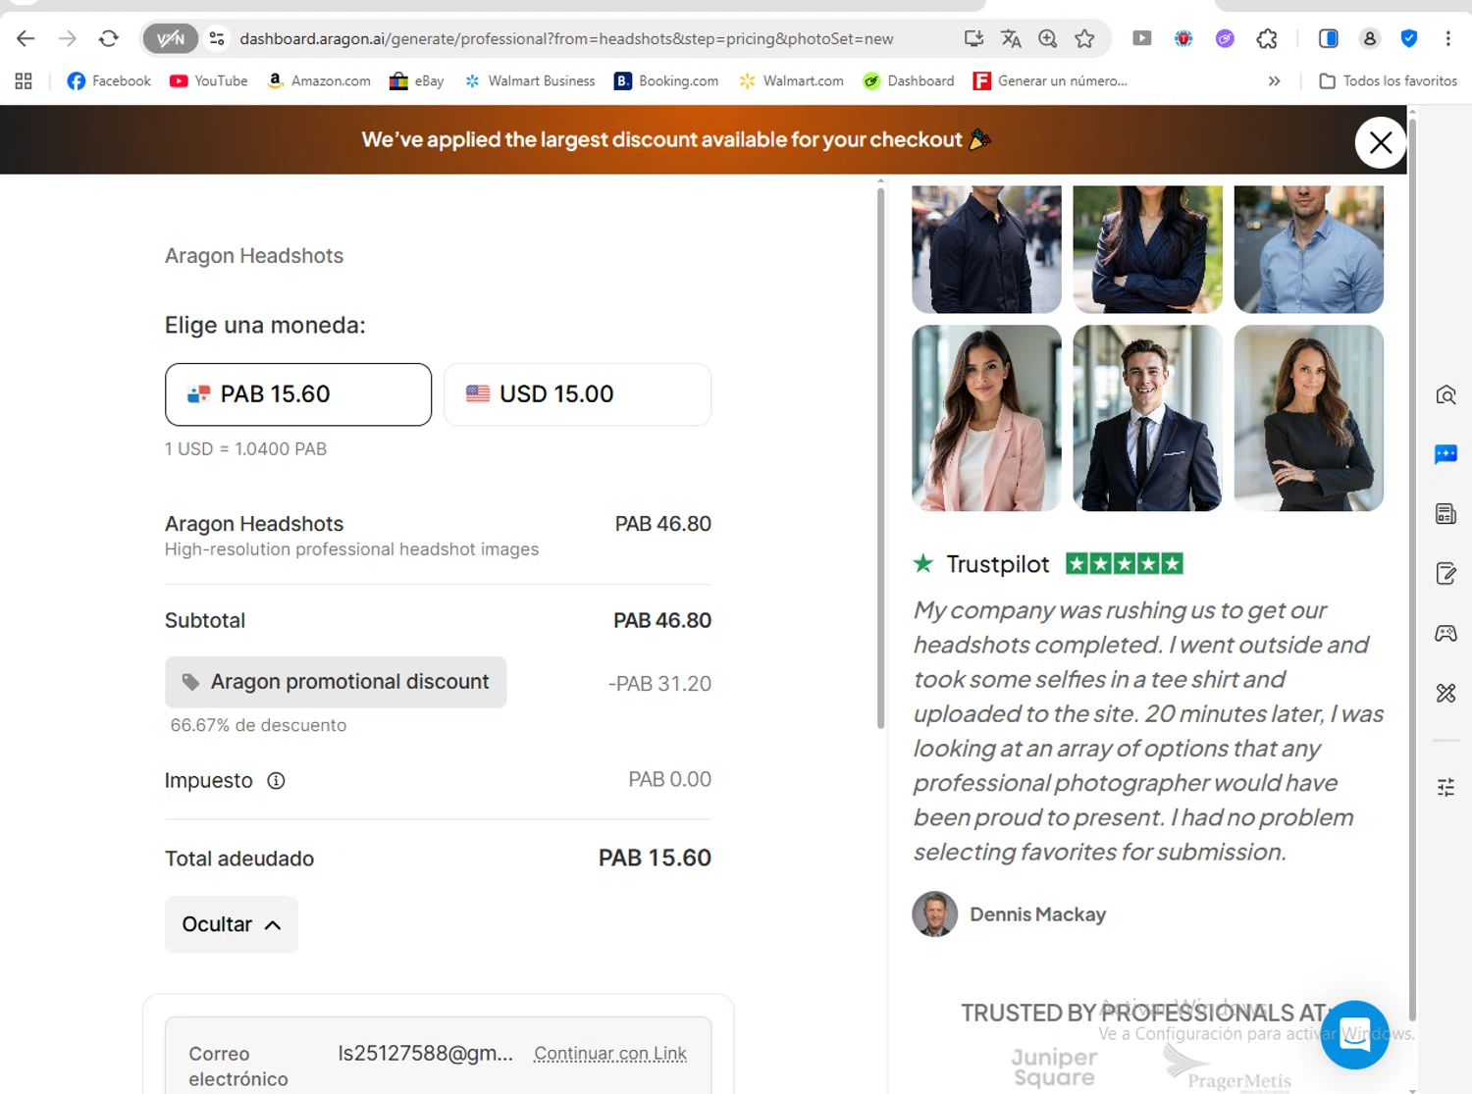Open the eBay bookmark

click(x=416, y=80)
